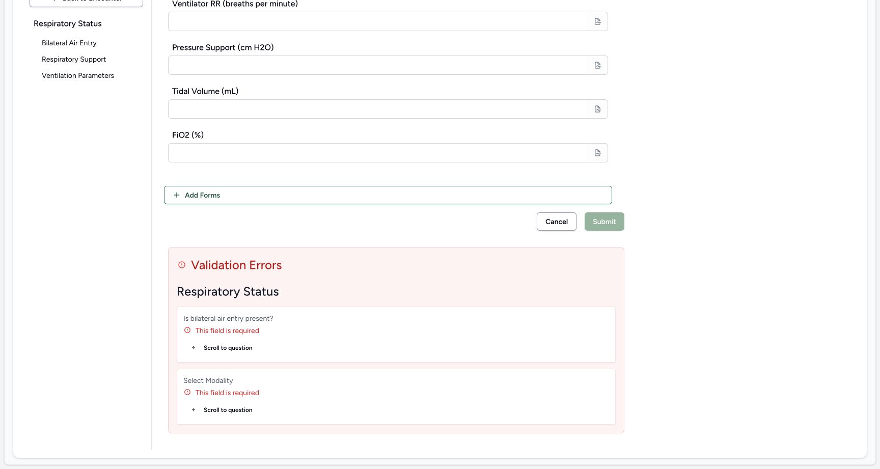This screenshot has width=880, height=469.
Task: Click the error icon under bilateral air entry
Action: point(187,330)
